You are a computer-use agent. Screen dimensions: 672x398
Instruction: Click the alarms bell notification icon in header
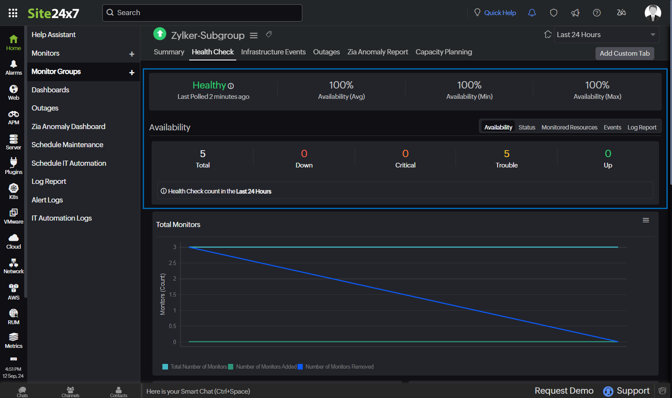pos(532,13)
